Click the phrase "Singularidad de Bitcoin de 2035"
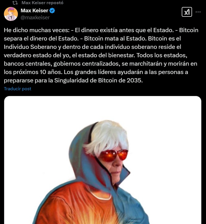 click(98, 80)
